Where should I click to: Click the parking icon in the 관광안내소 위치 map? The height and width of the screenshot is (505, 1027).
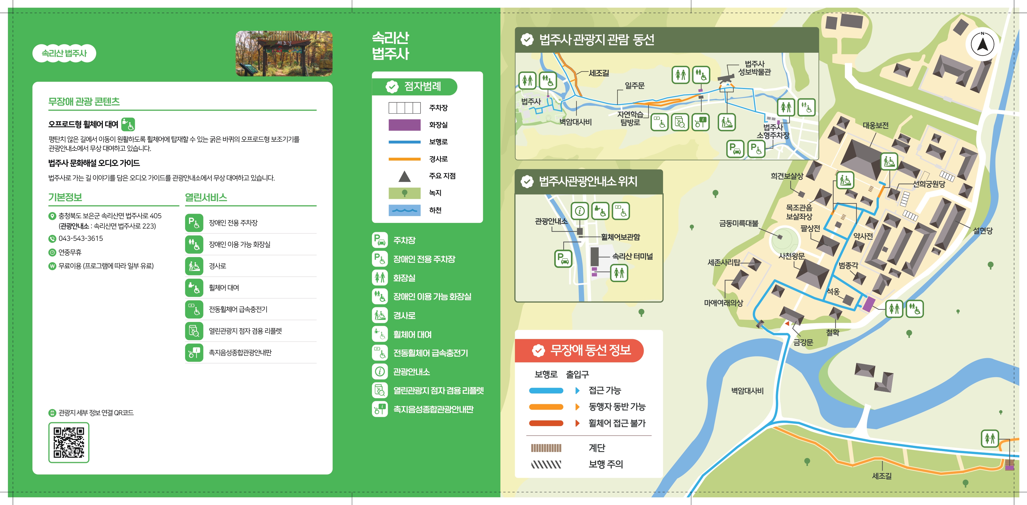click(x=563, y=259)
